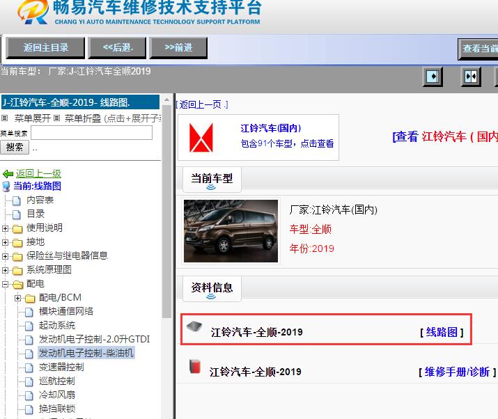Image resolution: width=498 pixels, height=419 pixels.
Task: Click the 保险丝与继电器信息 folder icon
Action: pyautogui.click(x=17, y=256)
